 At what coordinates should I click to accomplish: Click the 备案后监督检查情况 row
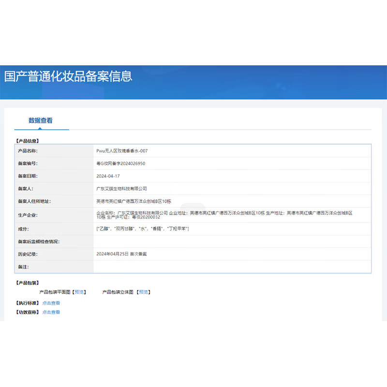pos(193,241)
